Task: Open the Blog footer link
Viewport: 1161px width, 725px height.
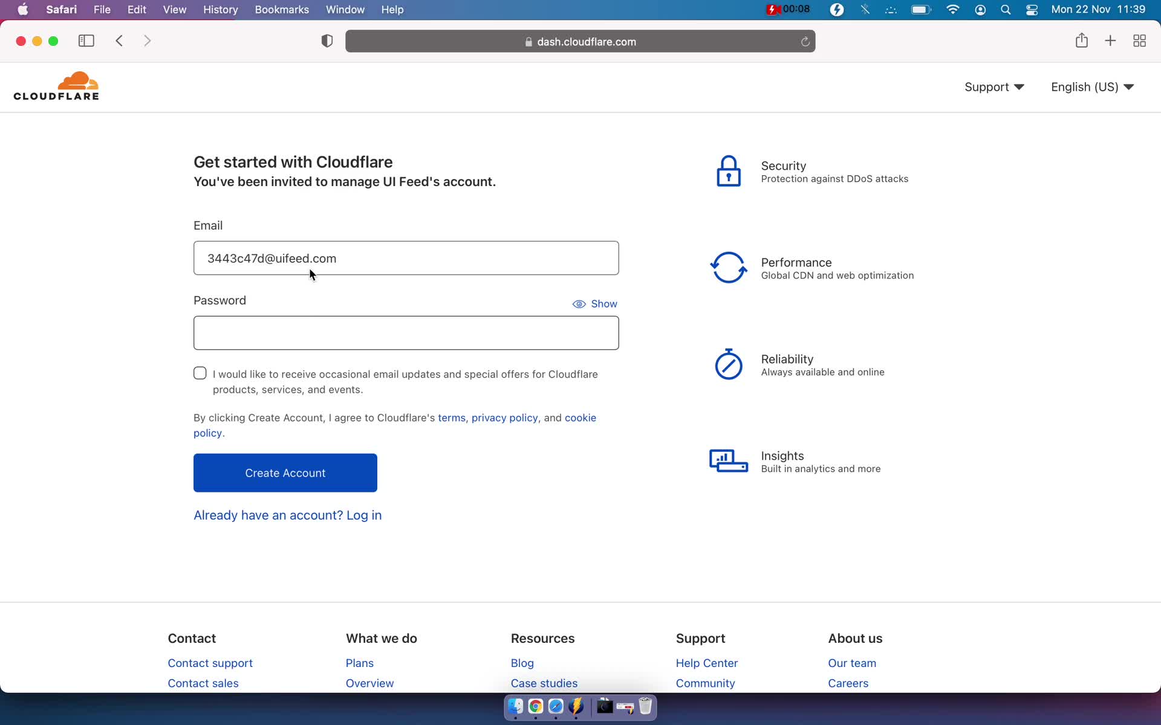Action: 522,663
